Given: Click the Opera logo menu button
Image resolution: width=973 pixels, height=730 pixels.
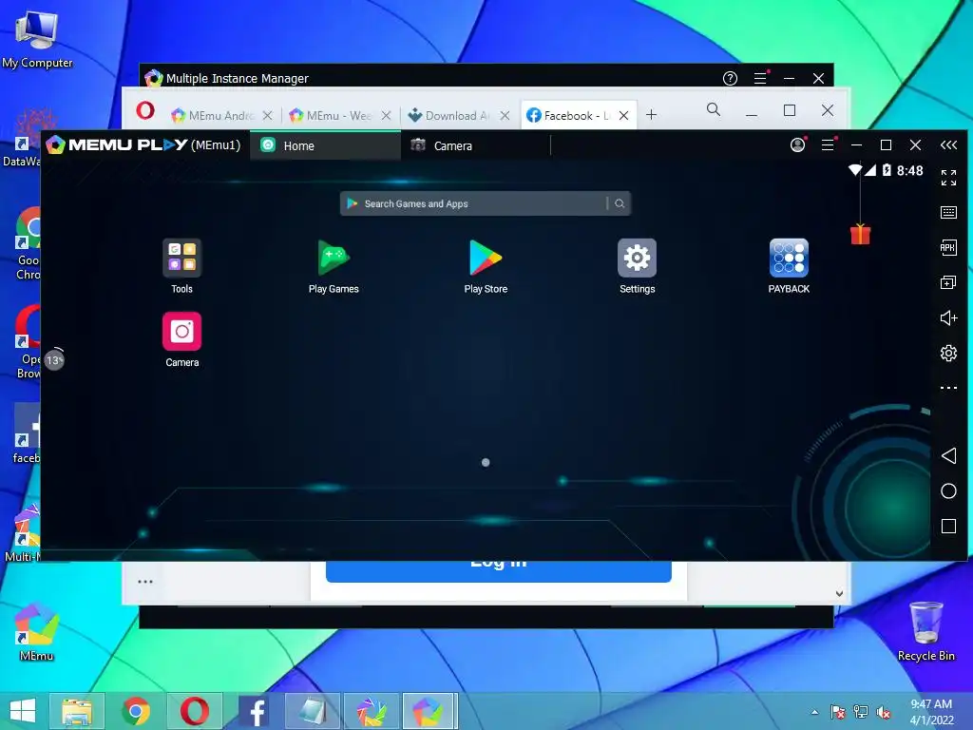Looking at the screenshot, I should click(x=145, y=111).
